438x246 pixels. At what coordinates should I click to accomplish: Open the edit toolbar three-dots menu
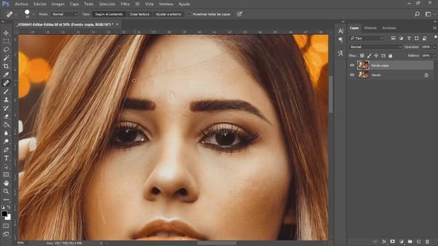coord(6,200)
